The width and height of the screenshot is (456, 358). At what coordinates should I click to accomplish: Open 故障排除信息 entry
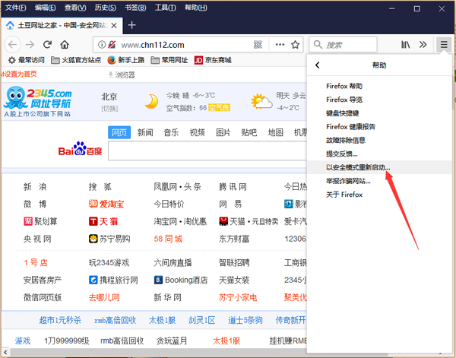pyautogui.click(x=380, y=140)
